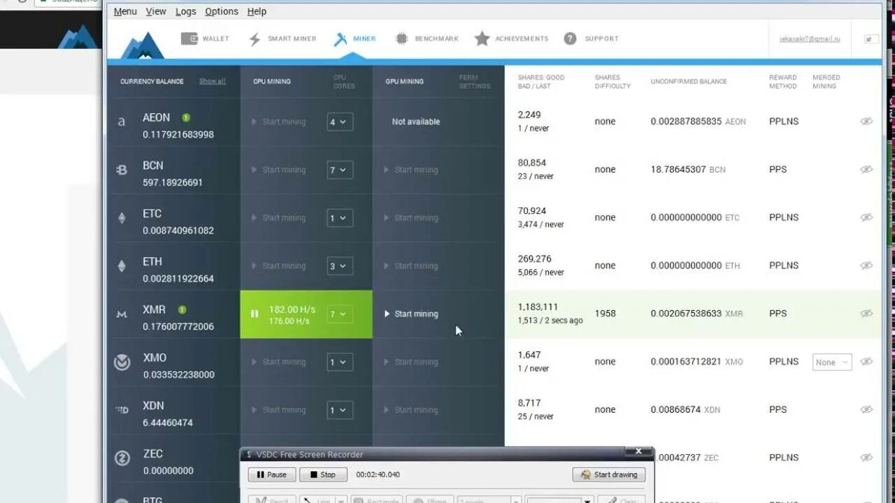Viewport: 895px width, 503px height.
Task: Open the Help menu
Action: 257,11
